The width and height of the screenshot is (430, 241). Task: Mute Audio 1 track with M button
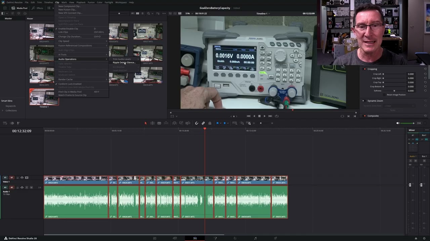coord(31,187)
